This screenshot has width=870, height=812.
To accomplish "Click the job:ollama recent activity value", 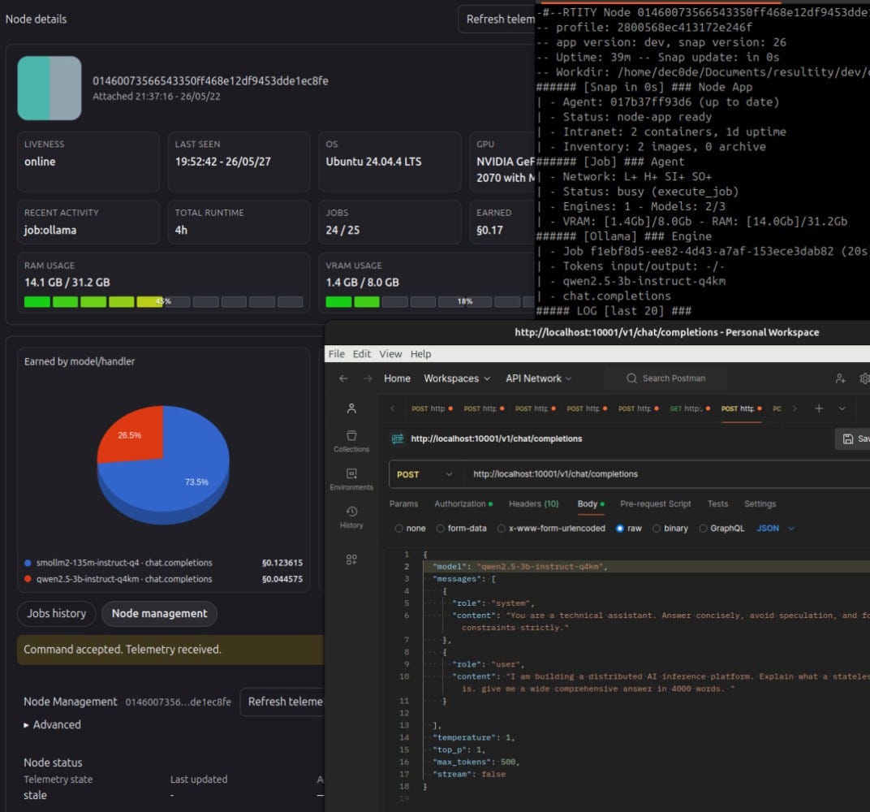I will (x=50, y=231).
